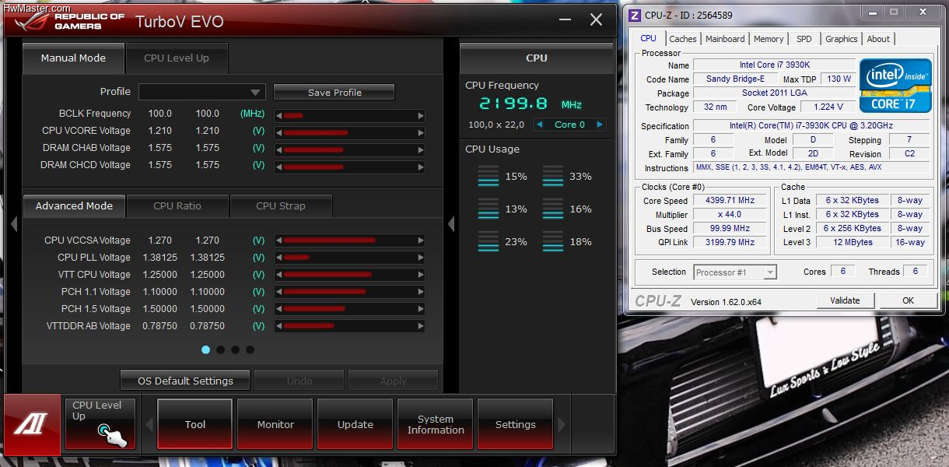Select next core with right arrow
This screenshot has height=467, width=949.
click(x=599, y=125)
